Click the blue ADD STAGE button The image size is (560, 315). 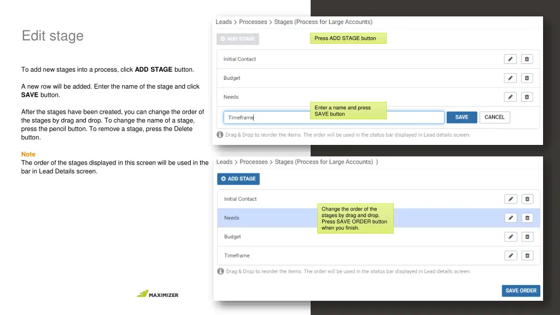pyautogui.click(x=238, y=179)
